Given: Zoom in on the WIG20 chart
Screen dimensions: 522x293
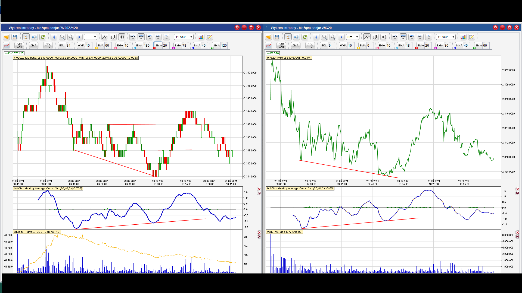Looking at the screenshot, I should (x=324, y=37).
